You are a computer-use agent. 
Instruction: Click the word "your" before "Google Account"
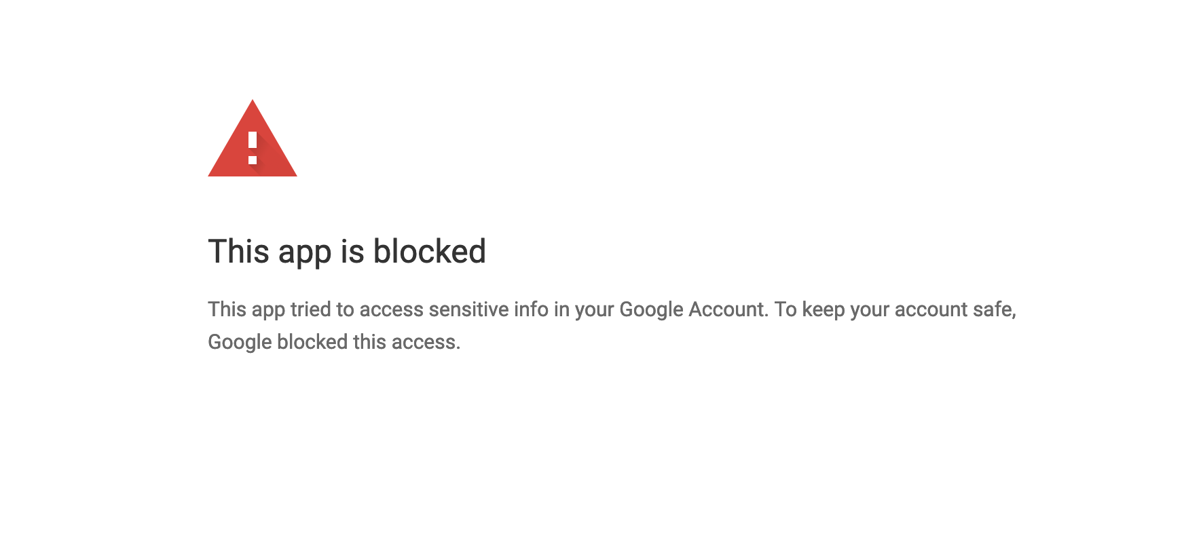point(594,309)
